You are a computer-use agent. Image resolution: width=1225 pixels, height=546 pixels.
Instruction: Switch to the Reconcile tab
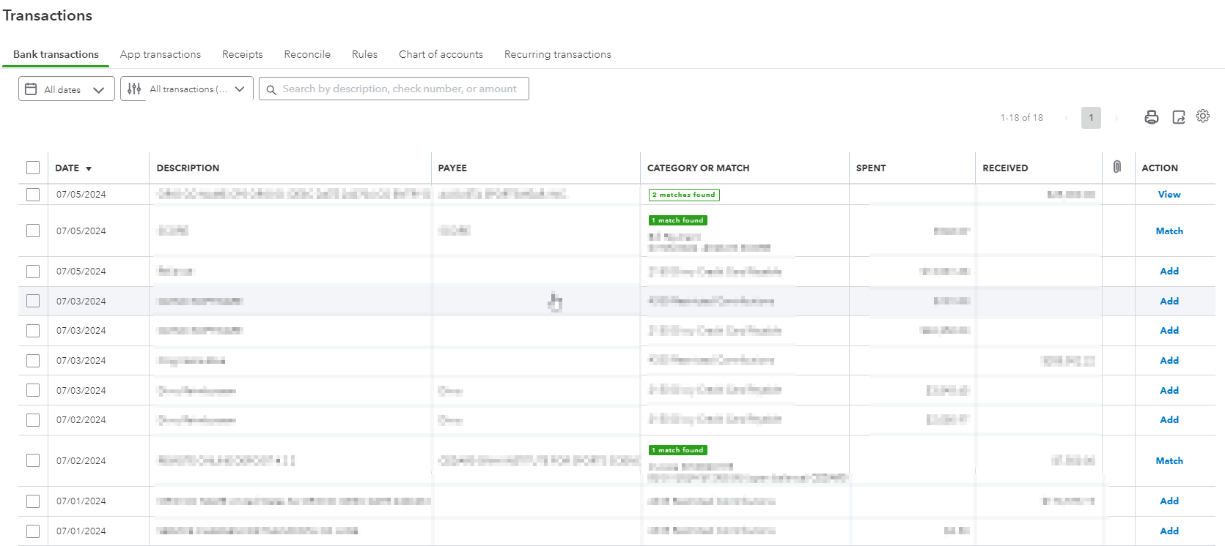[307, 54]
